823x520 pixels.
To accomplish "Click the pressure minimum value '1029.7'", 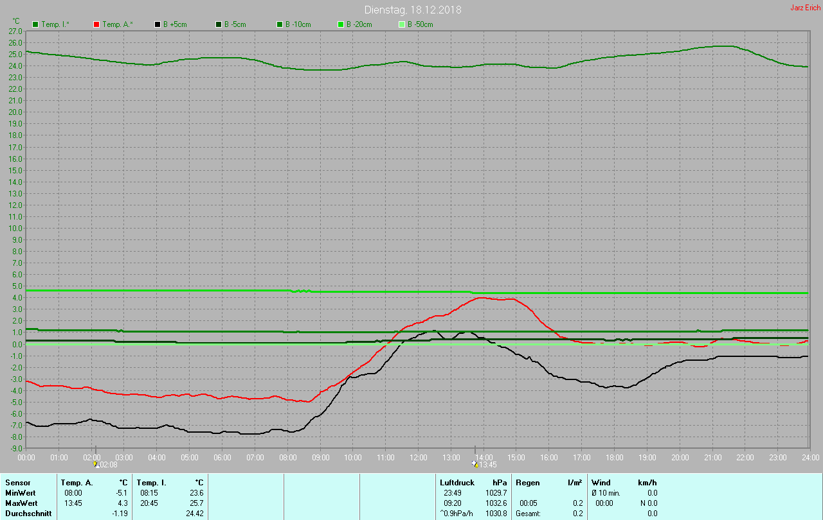I will 497,492.
